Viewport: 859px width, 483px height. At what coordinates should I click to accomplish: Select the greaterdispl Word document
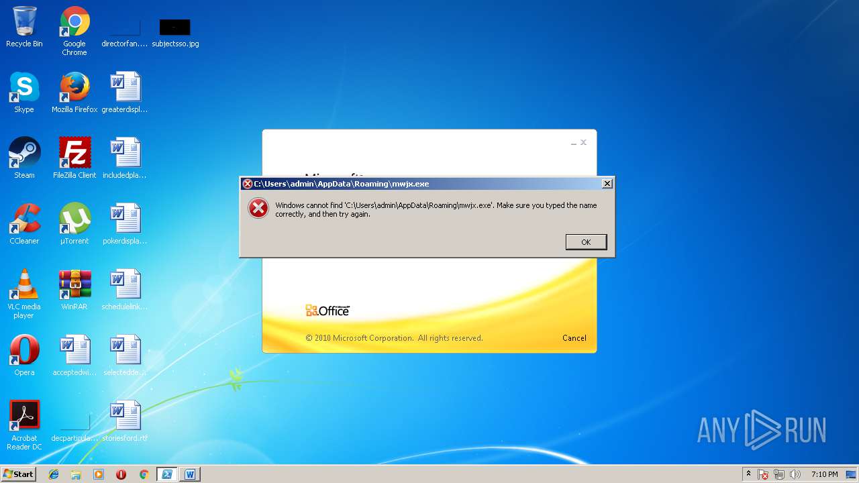[x=125, y=93]
